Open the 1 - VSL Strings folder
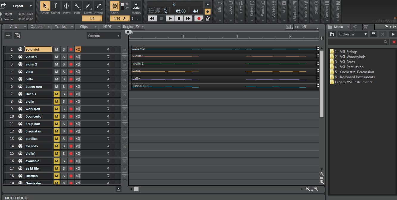This screenshot has height=200, width=397. [x=343, y=52]
